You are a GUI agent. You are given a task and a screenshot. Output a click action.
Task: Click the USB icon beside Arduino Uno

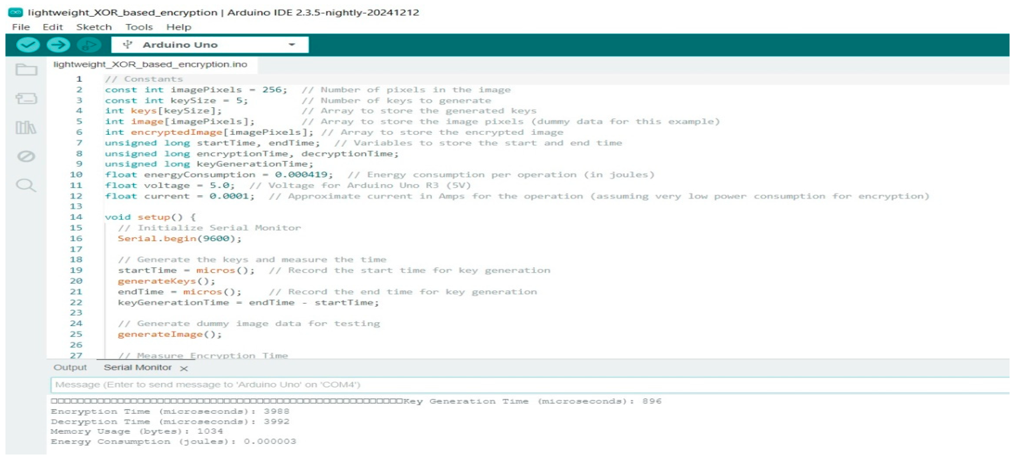[127, 45]
